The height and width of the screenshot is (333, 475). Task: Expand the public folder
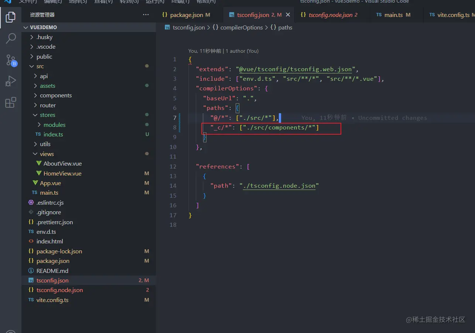point(89,56)
